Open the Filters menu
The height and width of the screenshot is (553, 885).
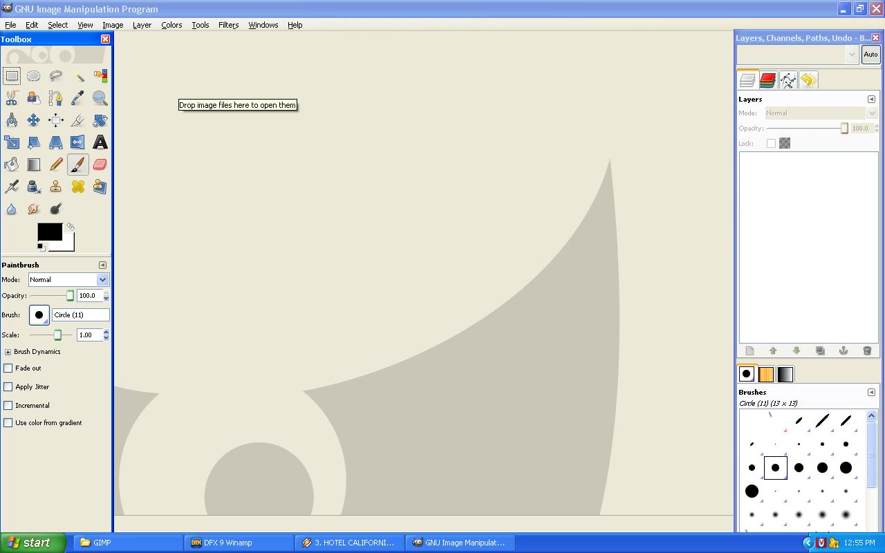pos(228,25)
